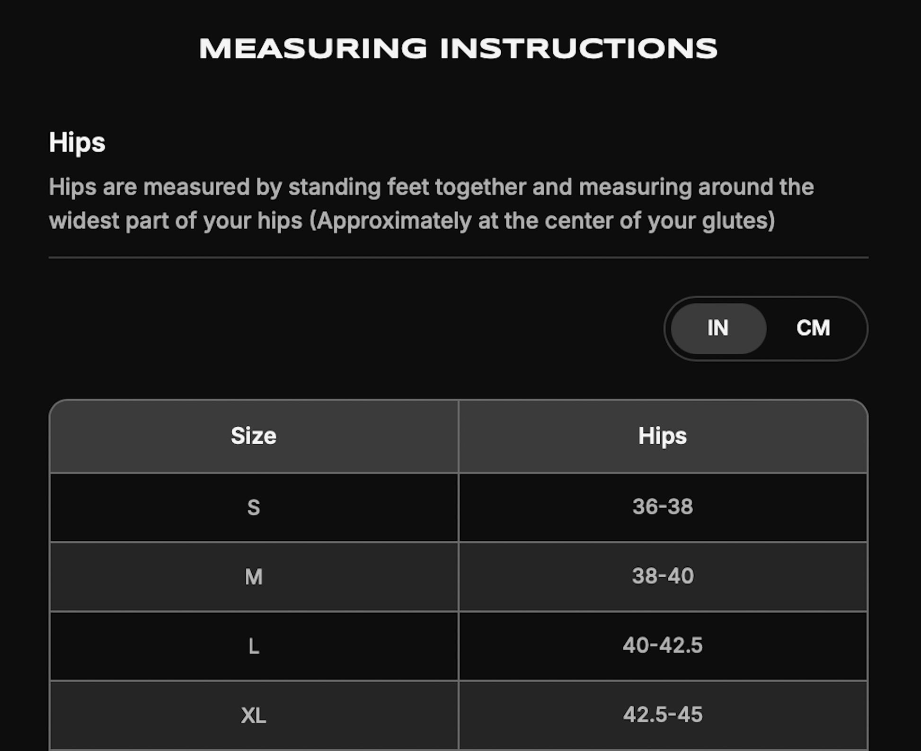
Task: Click the bold Hips section heading
Action: click(x=77, y=143)
